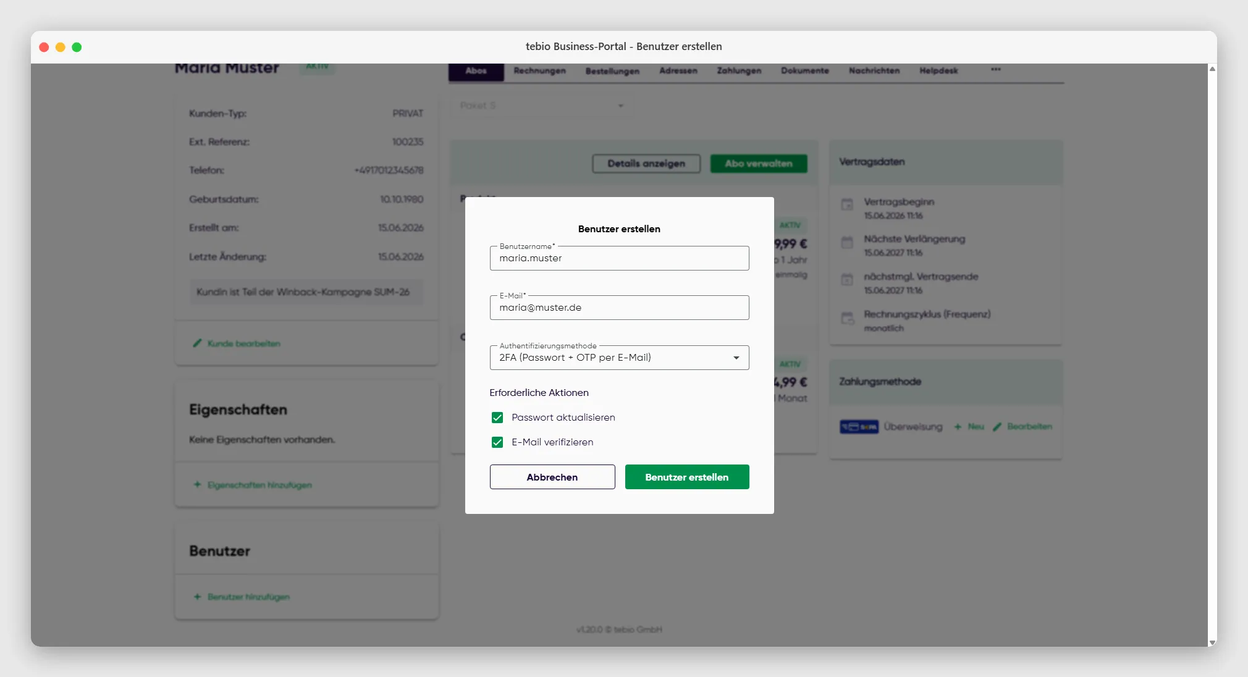1248x677 pixels.
Task: Click the scrollbar down arrow
Action: coord(1212,642)
